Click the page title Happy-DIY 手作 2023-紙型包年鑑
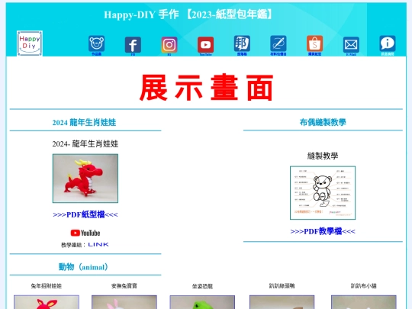The image size is (412, 309). [188, 14]
